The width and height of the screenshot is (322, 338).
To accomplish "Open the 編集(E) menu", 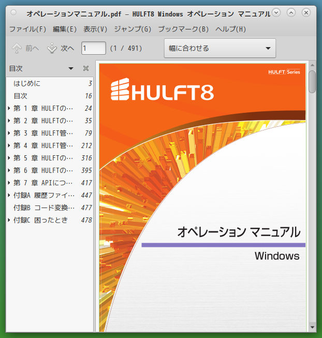I will [65, 29].
